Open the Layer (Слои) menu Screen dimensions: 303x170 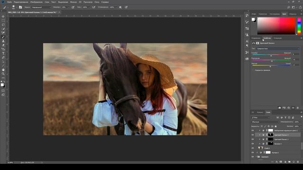[x=47, y=2]
